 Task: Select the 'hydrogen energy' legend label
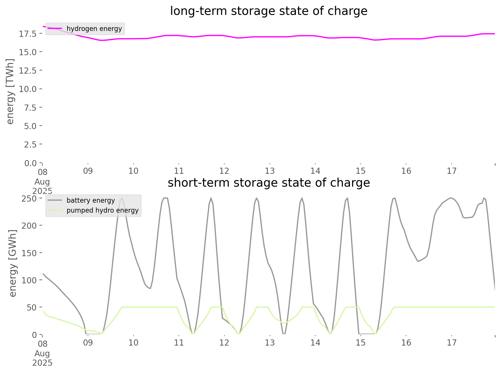coord(94,29)
